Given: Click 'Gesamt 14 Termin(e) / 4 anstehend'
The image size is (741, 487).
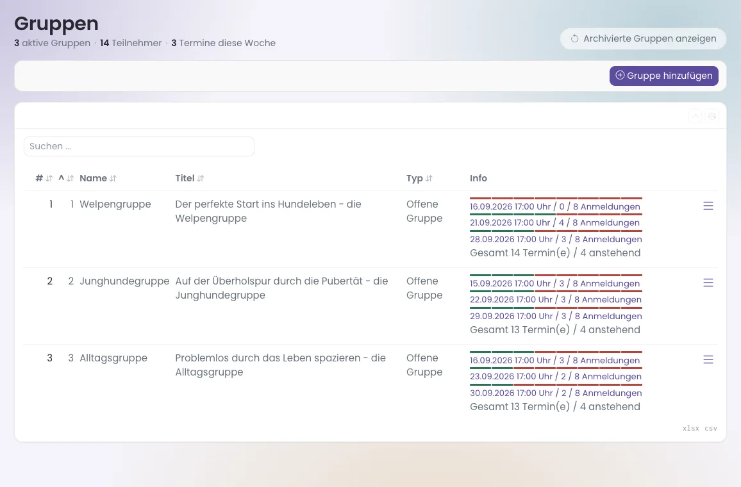Looking at the screenshot, I should coord(555,253).
